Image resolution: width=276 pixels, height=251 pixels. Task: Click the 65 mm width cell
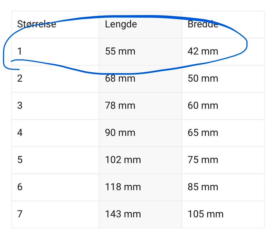point(223,133)
